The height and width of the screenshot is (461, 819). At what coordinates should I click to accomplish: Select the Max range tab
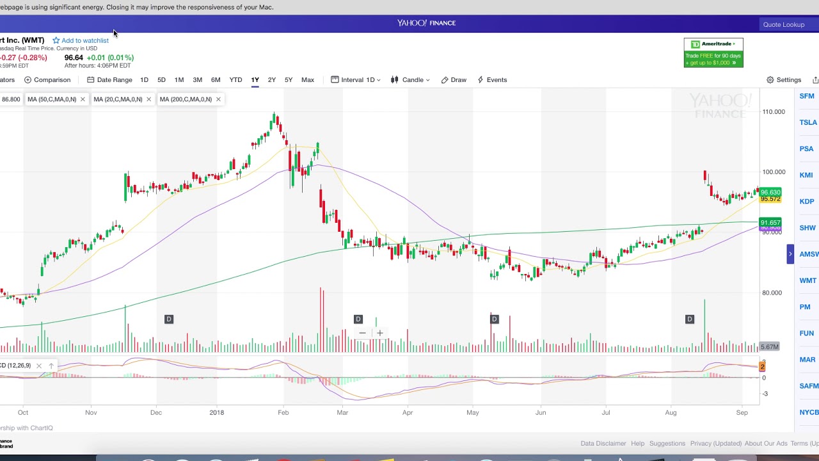pyautogui.click(x=308, y=80)
